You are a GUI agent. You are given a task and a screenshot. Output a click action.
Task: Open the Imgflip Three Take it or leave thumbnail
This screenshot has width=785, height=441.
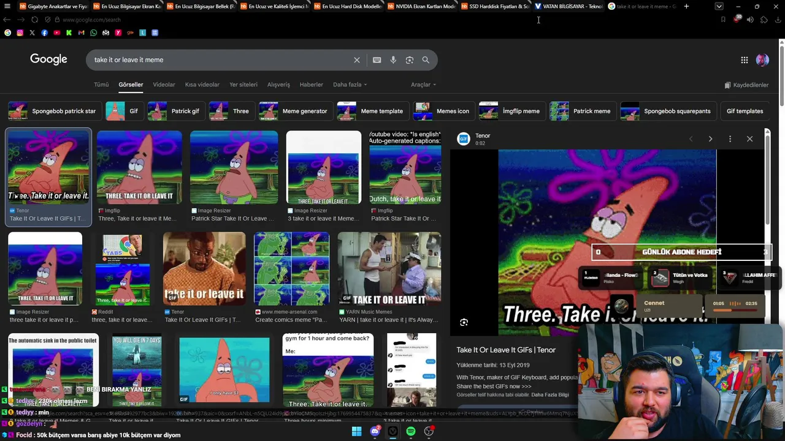(139, 167)
